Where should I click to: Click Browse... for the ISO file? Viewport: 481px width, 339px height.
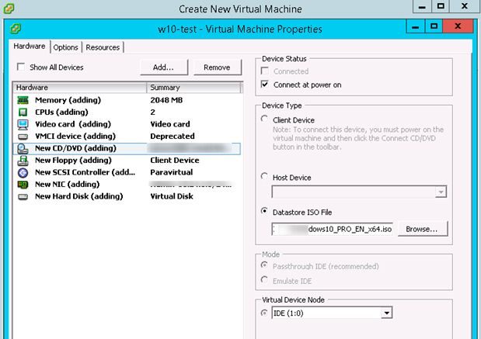tap(423, 229)
